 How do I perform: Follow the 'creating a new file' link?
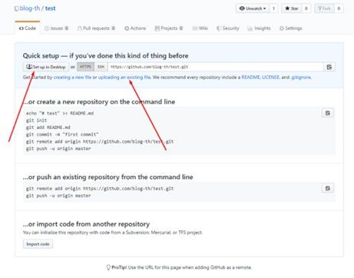72,78
